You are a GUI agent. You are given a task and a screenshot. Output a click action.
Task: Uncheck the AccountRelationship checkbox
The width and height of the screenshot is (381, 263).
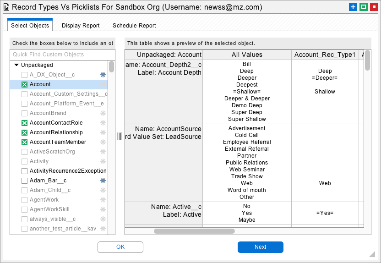coord(24,132)
